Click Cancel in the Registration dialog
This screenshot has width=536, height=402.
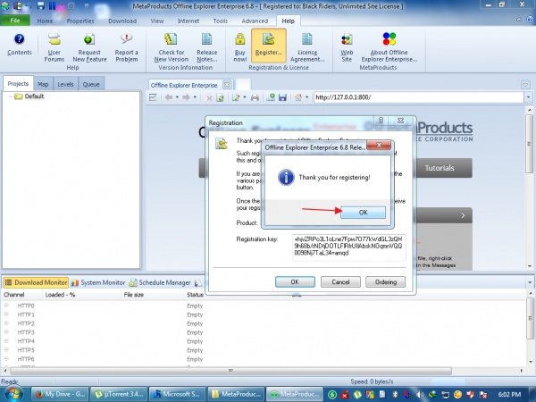339,281
